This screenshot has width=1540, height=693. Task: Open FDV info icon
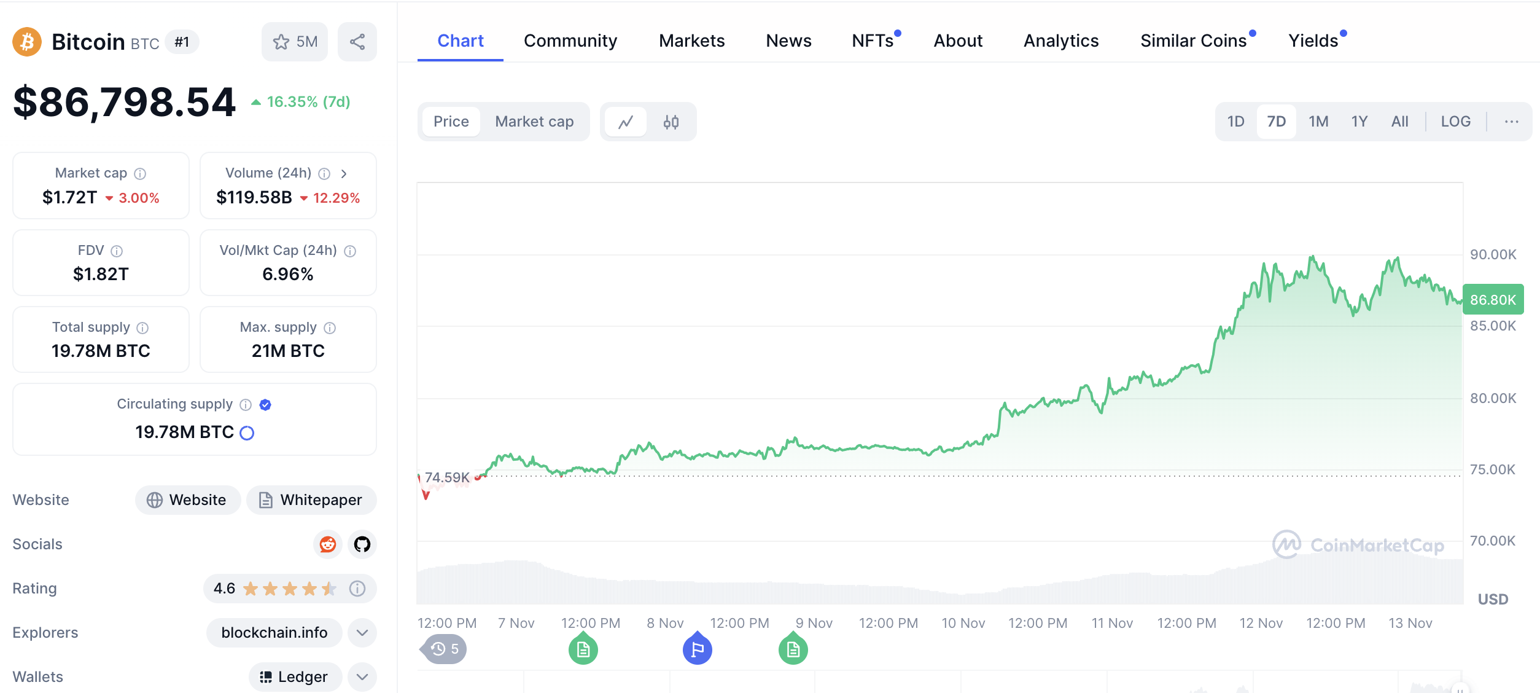coord(117,251)
